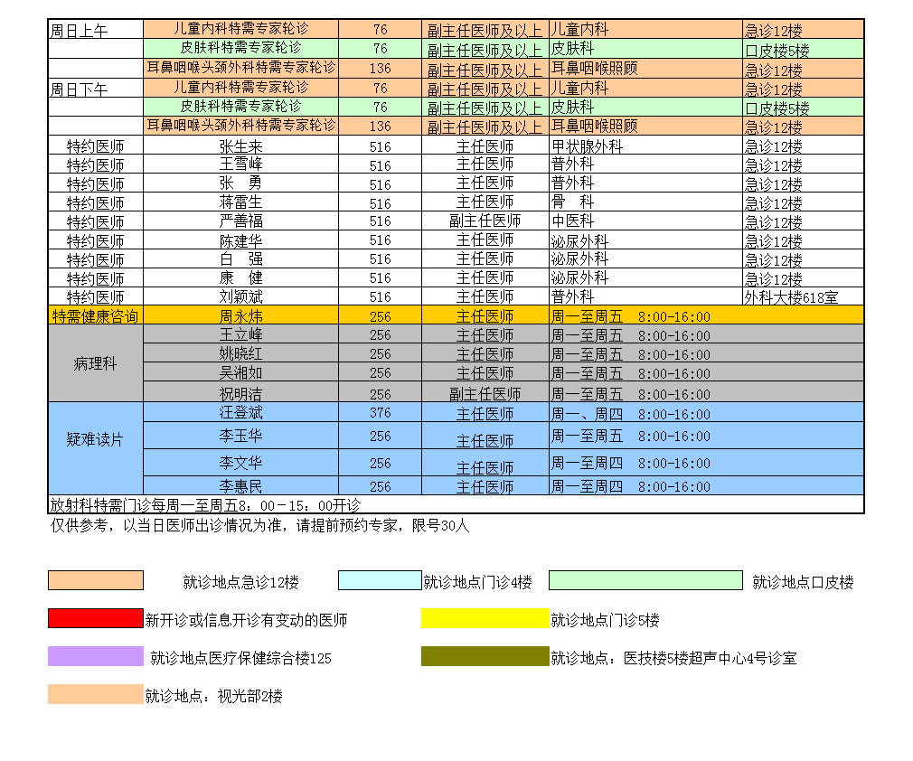Viewport: 913px width, 761px height.
Task: Click the 就诊地点门诊4楼 legend label
Action: coord(477,582)
